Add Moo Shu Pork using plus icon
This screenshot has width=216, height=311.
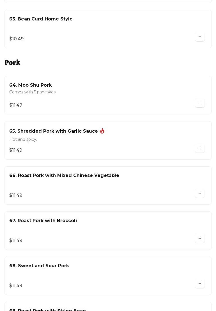[x=200, y=103]
